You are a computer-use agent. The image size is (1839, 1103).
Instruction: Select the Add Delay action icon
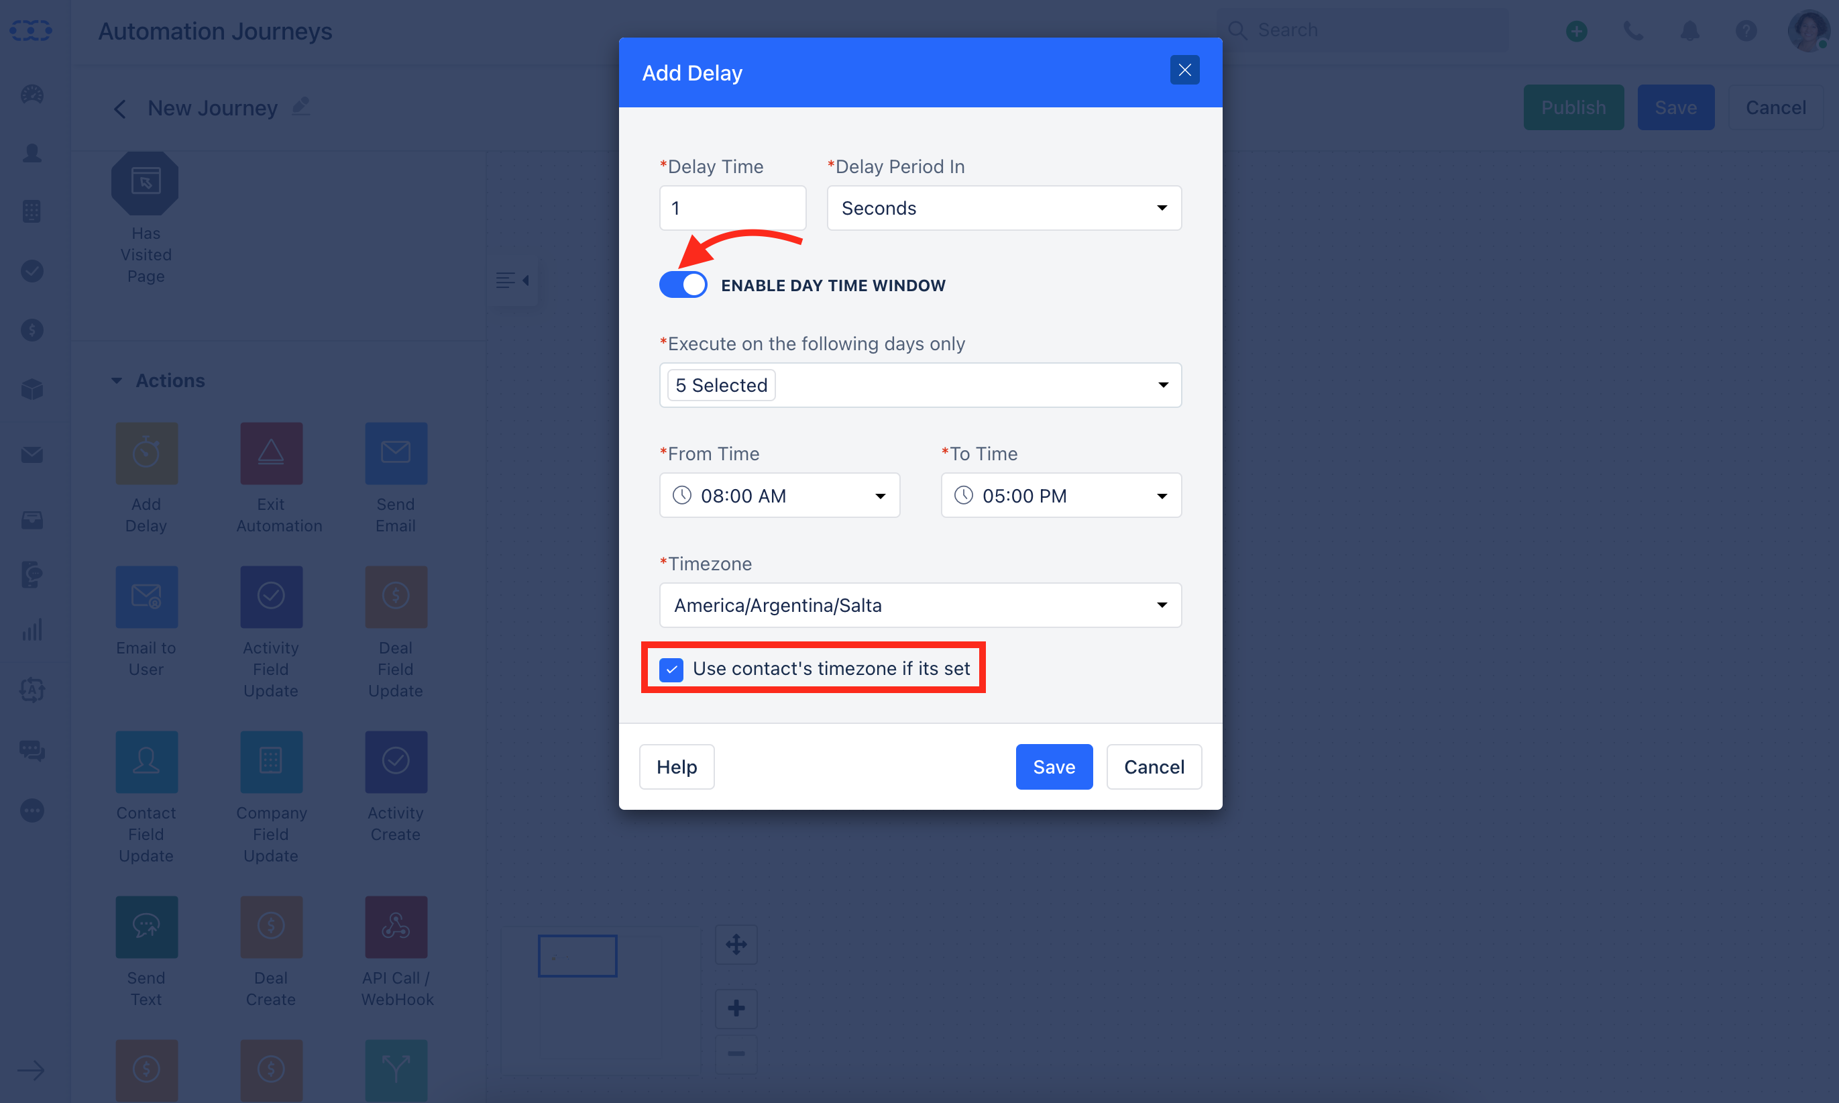pyautogui.click(x=146, y=454)
